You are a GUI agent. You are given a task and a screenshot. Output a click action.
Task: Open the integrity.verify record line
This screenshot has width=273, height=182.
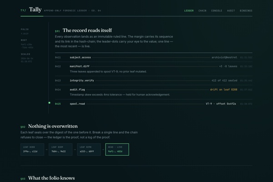click(x=154, y=81)
